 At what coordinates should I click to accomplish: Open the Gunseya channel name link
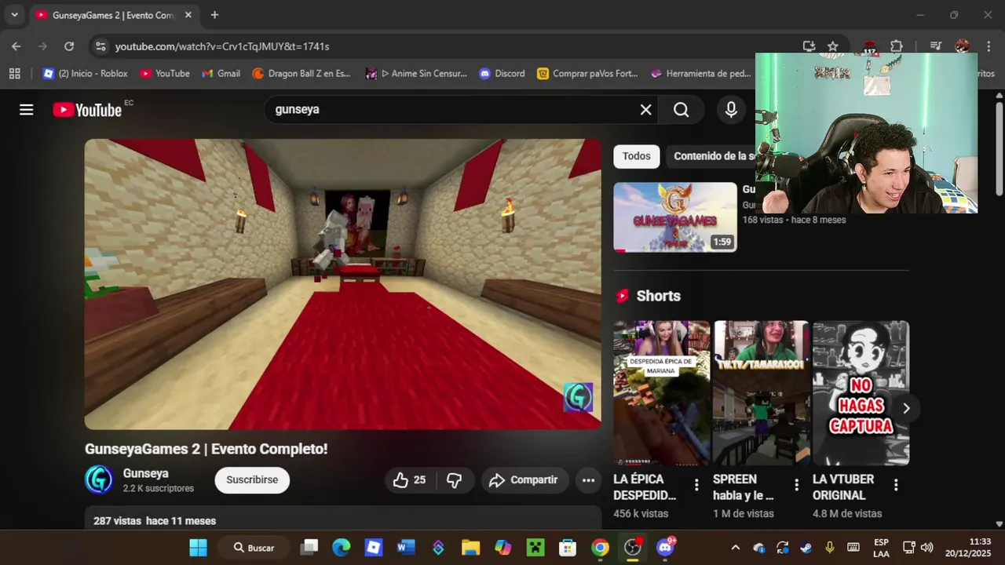[146, 474]
